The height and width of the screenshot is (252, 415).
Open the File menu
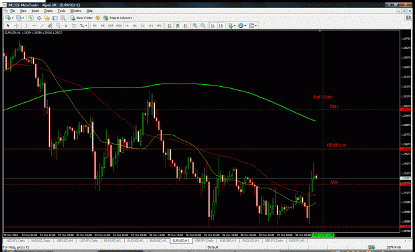pos(13,11)
